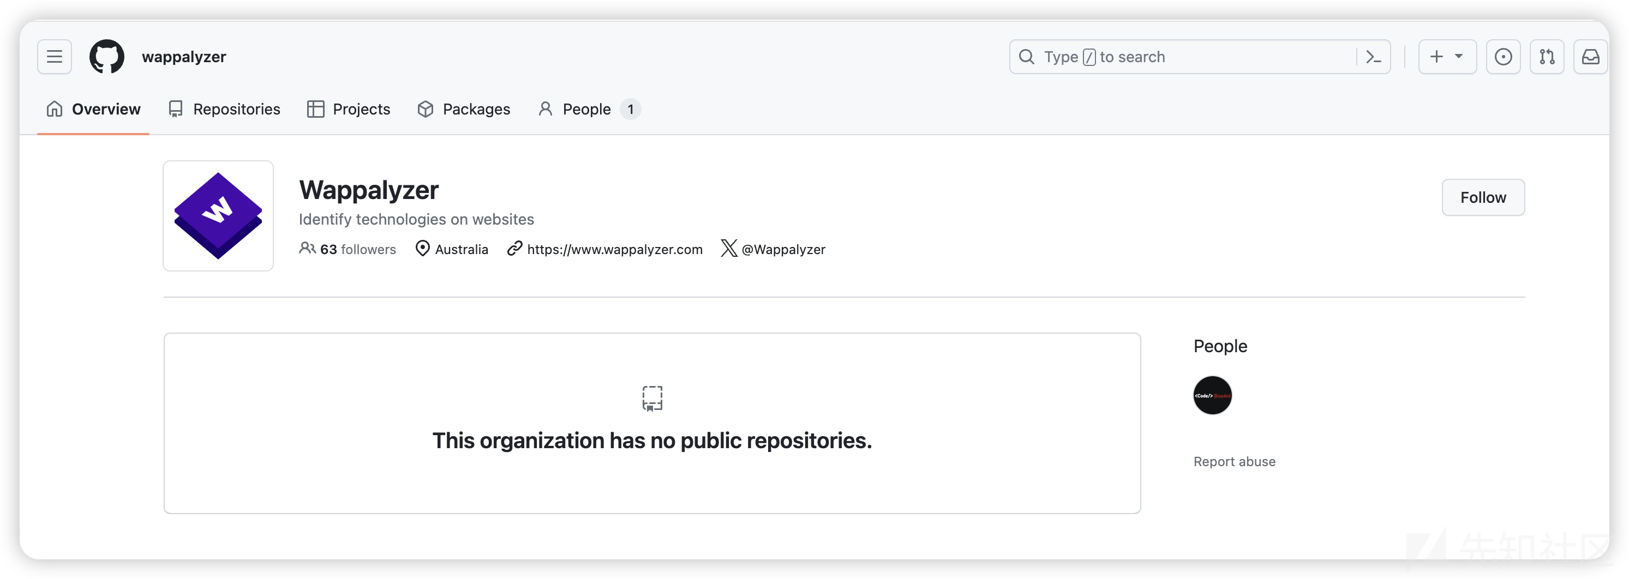1629x579 pixels.
Task: Click the Report abuse link
Action: (1235, 461)
